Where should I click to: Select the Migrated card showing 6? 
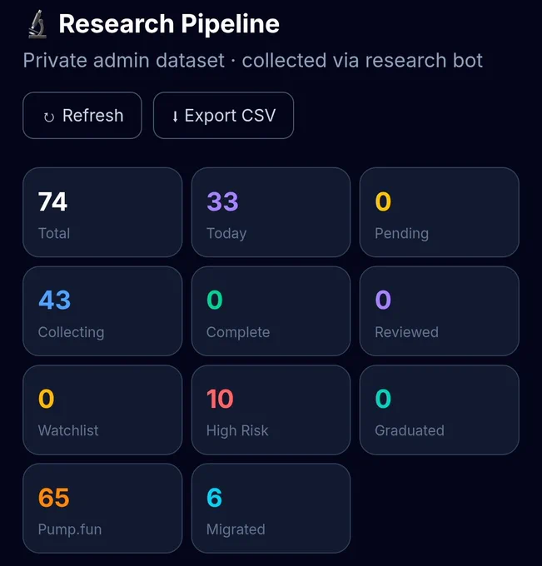[x=271, y=509]
